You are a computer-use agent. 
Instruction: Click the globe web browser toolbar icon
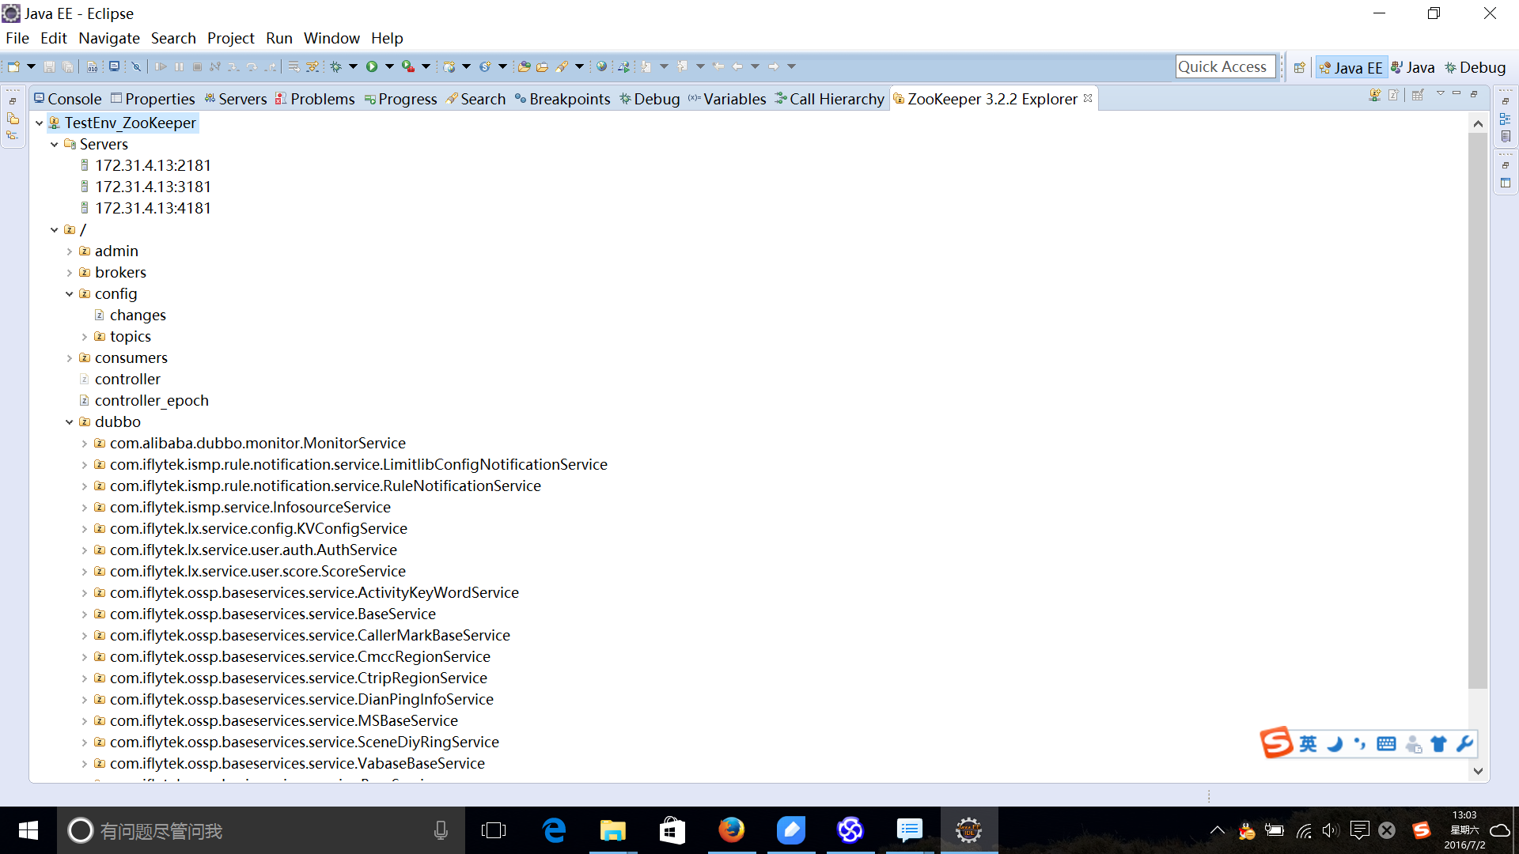(x=601, y=66)
